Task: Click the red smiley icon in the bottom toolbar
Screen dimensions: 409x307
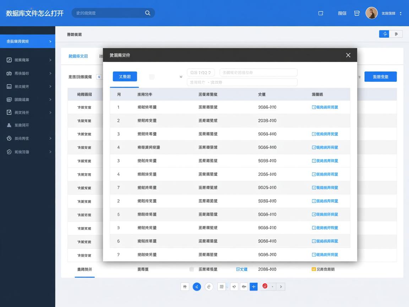Action: (x=265, y=286)
